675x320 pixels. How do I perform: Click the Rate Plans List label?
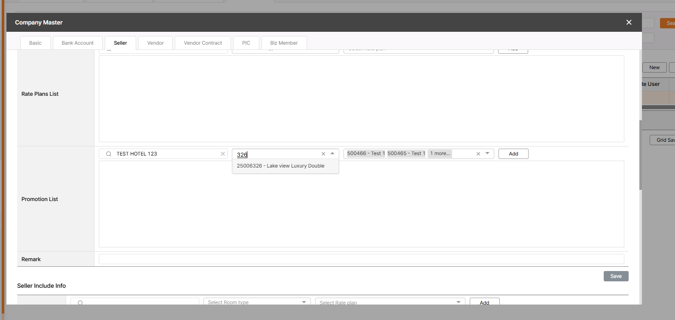tap(40, 94)
